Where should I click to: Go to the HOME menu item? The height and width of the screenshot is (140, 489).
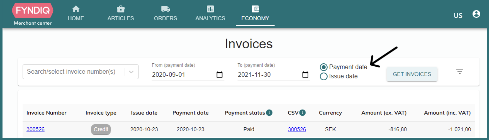click(x=76, y=18)
